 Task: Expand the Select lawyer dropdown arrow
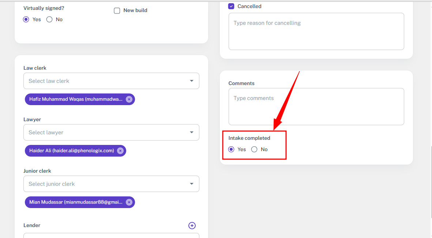(x=191, y=132)
